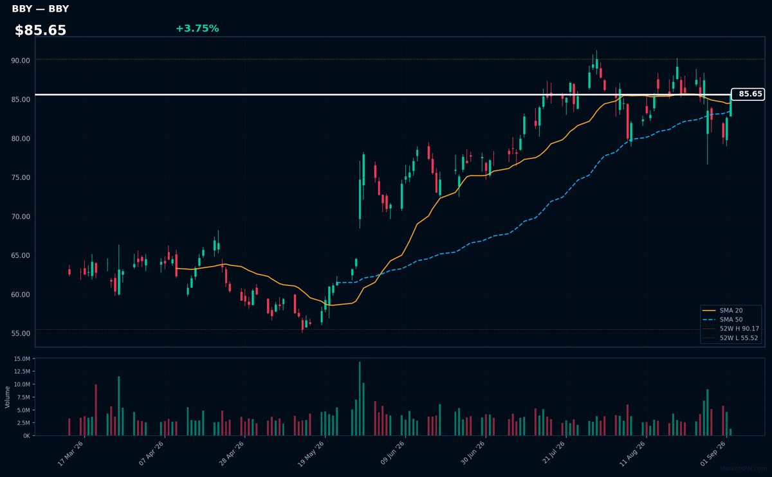This screenshot has width=772, height=477.
Task: Click the 70.00 price axis label
Action: tap(20, 217)
